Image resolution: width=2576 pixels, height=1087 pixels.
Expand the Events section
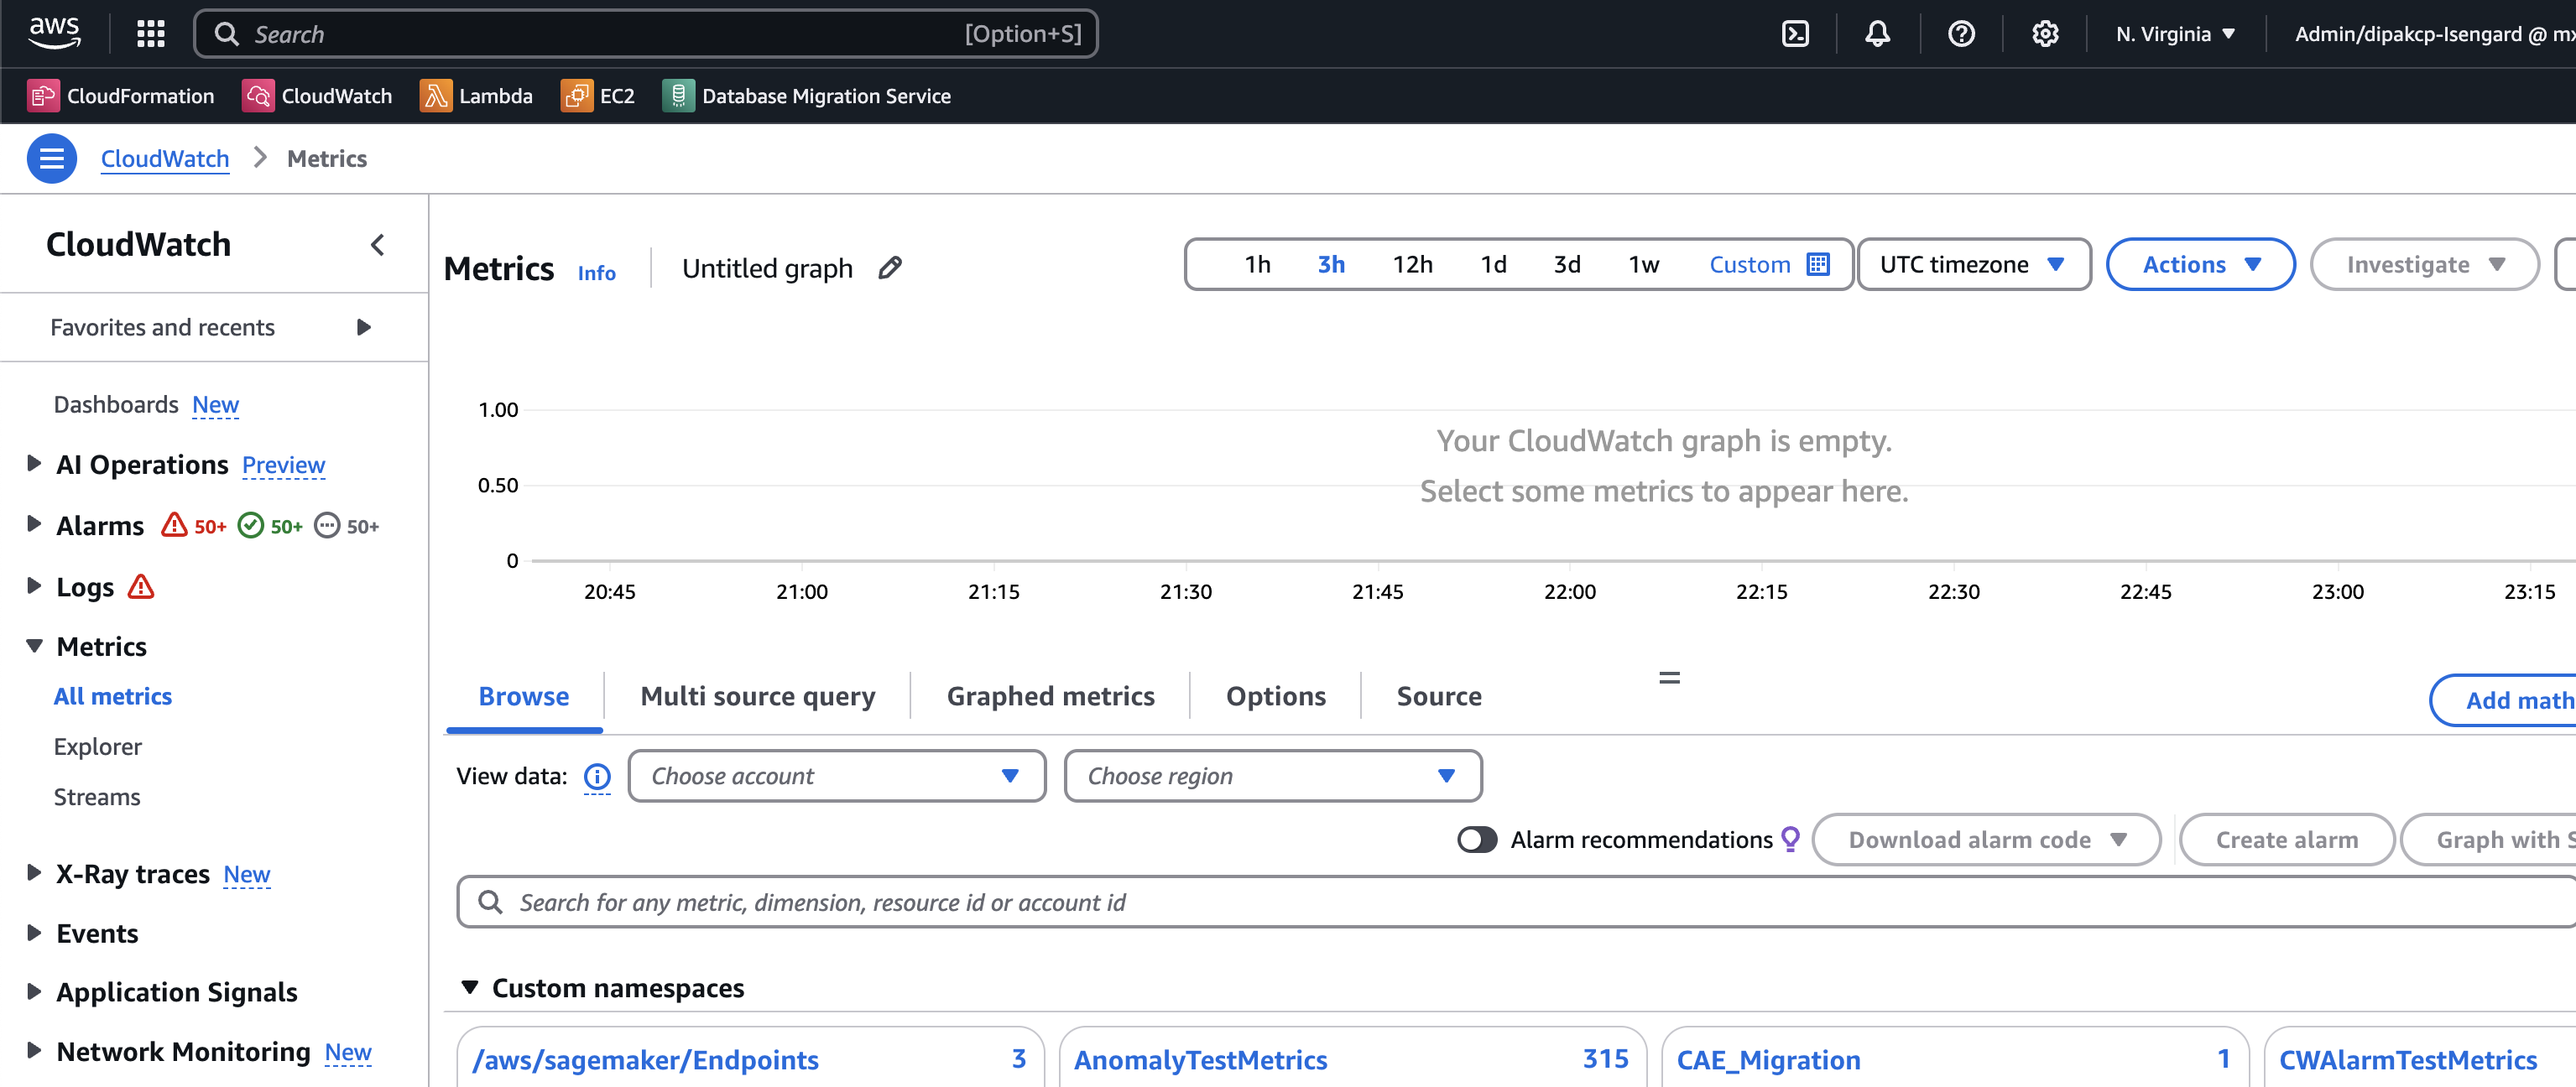pyautogui.click(x=34, y=932)
